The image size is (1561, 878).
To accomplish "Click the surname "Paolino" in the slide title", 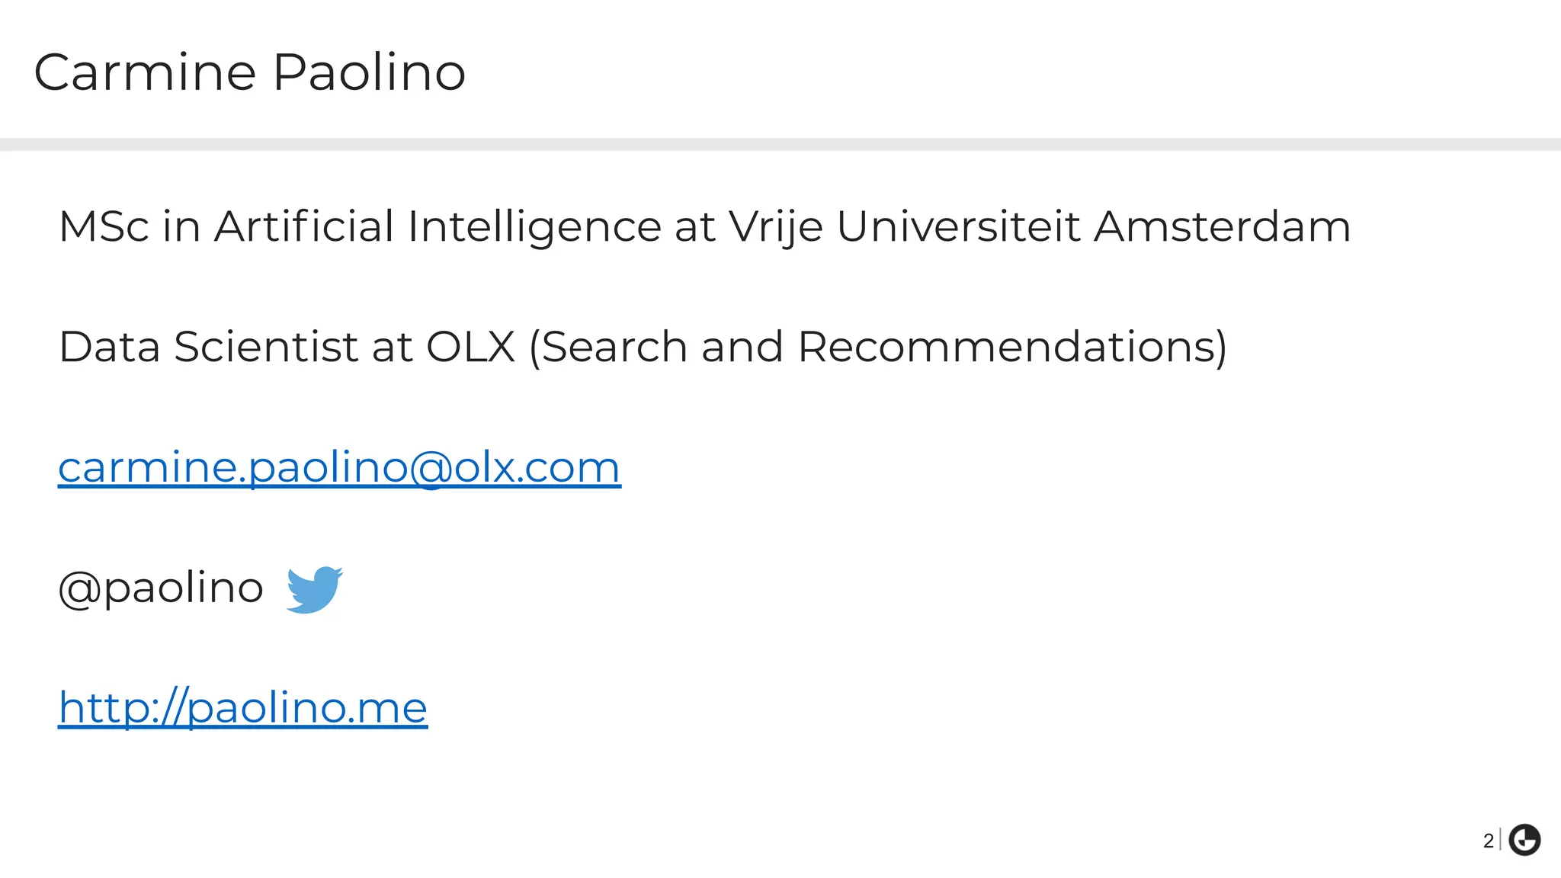I will [x=369, y=72].
